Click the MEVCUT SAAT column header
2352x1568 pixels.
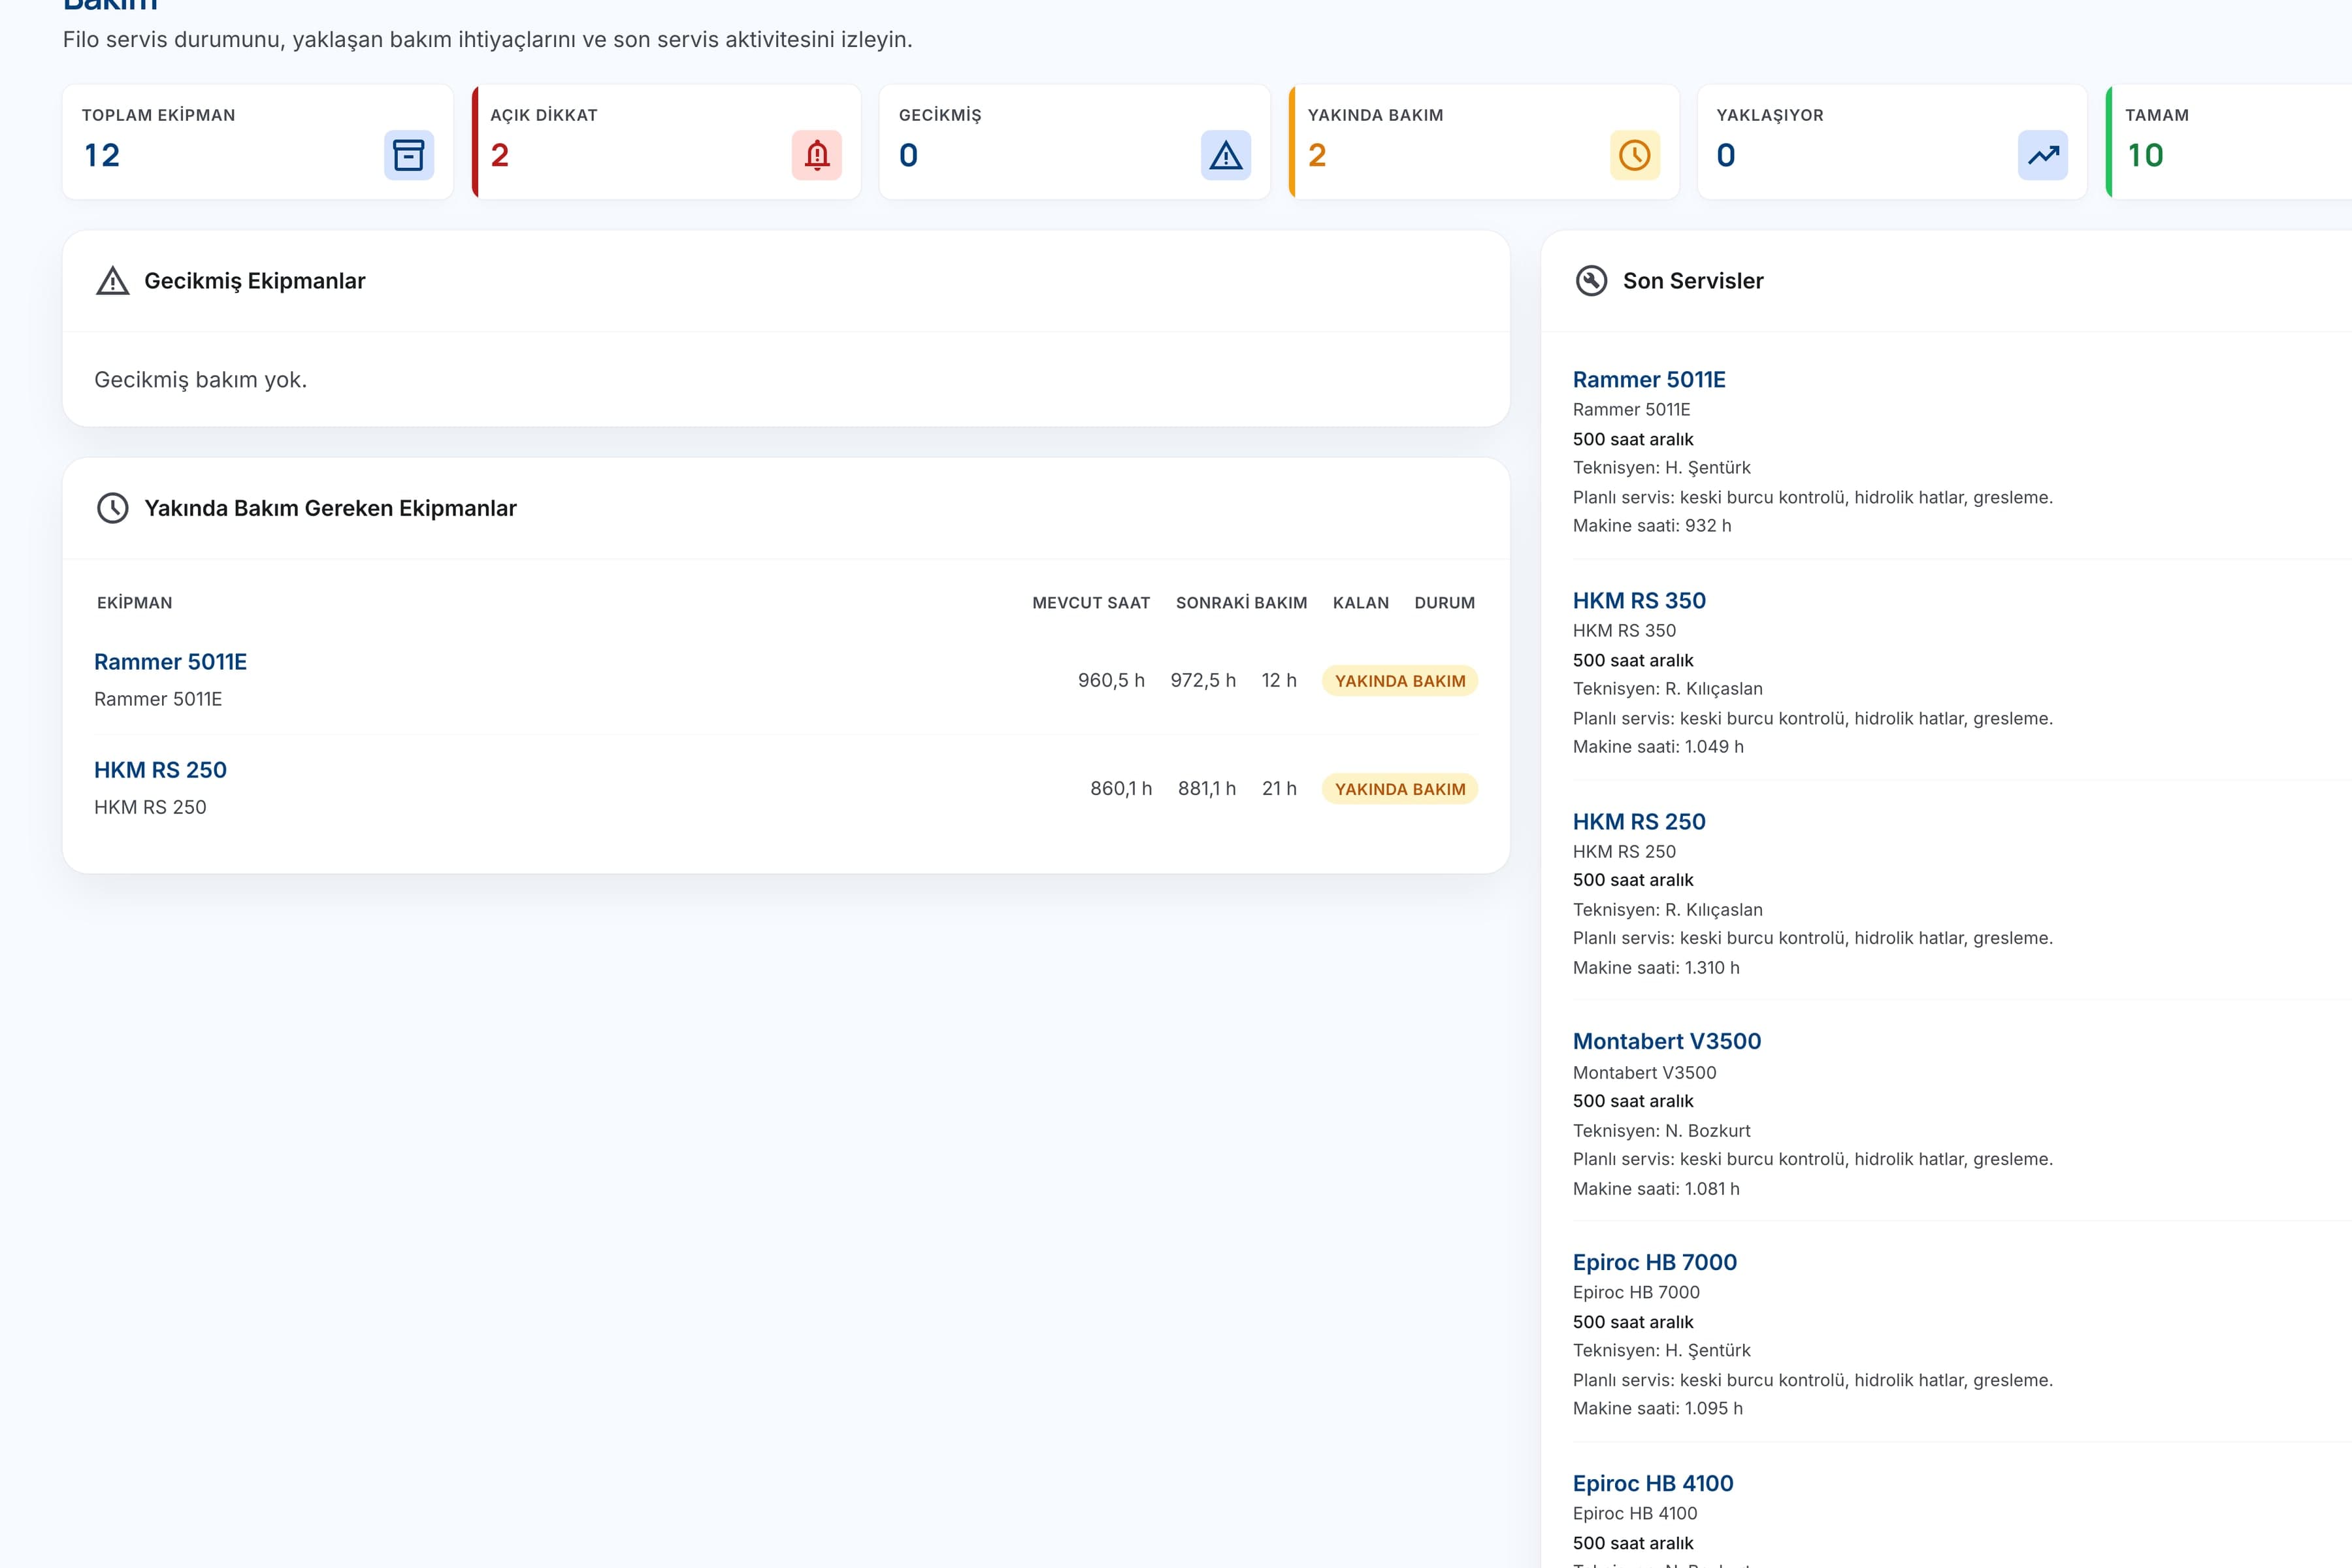(x=1091, y=603)
